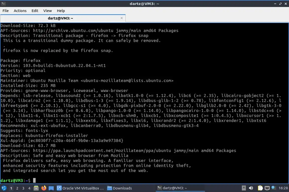The image size is (289, 192).
Task: Click the panel clock showing 16:28
Action: pyautogui.click(x=283, y=188)
